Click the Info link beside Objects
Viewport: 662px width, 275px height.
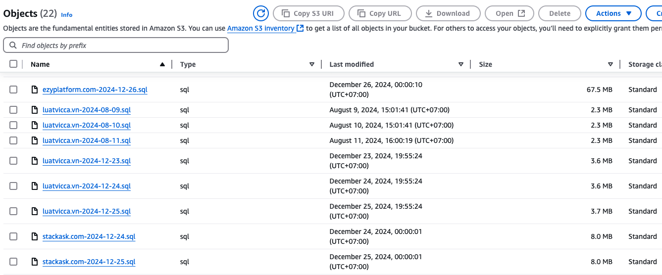pos(66,15)
